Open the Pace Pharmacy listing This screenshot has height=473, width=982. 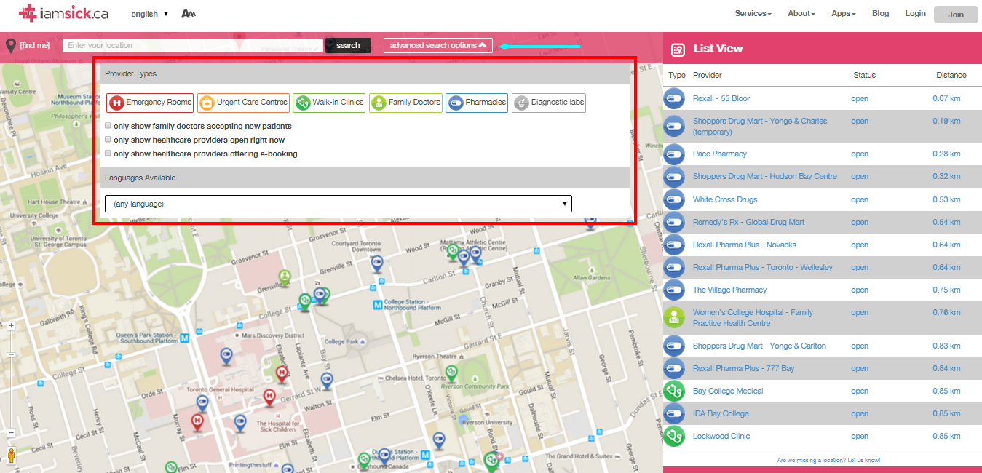(x=720, y=154)
